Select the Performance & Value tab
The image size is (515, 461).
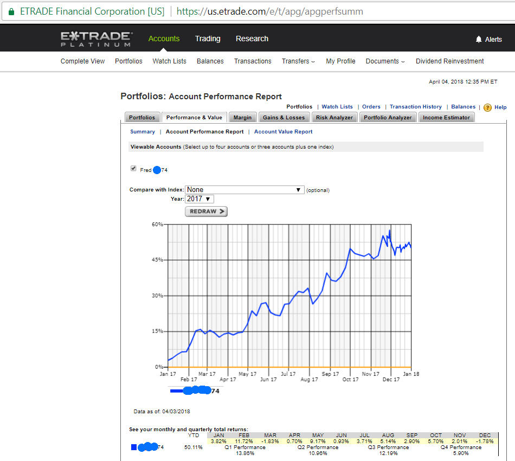(x=194, y=117)
